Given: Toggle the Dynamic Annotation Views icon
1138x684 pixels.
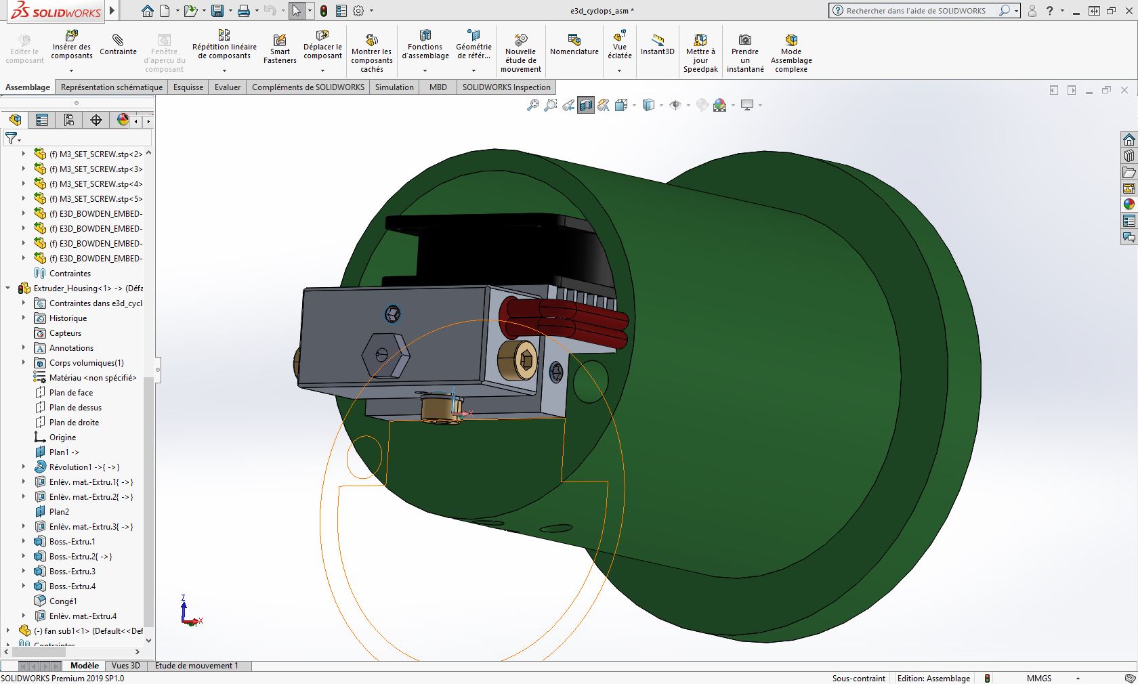Looking at the screenshot, I should [604, 105].
